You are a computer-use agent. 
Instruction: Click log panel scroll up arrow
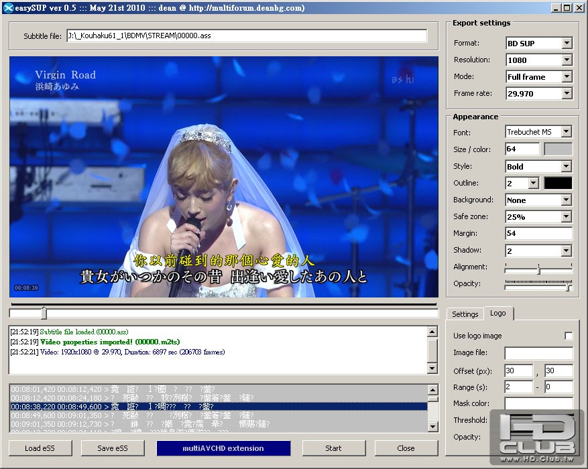(432, 332)
